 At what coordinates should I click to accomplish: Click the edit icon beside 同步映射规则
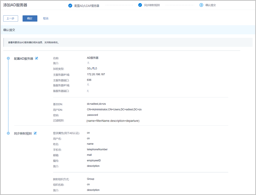[35, 133]
